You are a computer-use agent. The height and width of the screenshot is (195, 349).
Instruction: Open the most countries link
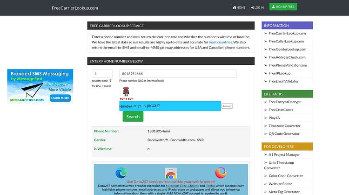(221, 42)
